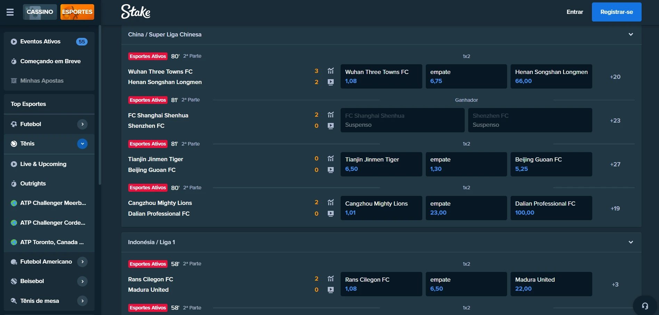The height and width of the screenshot is (315, 659).
Task: Open Live & Upcoming under Tênis
Action: 49,164
